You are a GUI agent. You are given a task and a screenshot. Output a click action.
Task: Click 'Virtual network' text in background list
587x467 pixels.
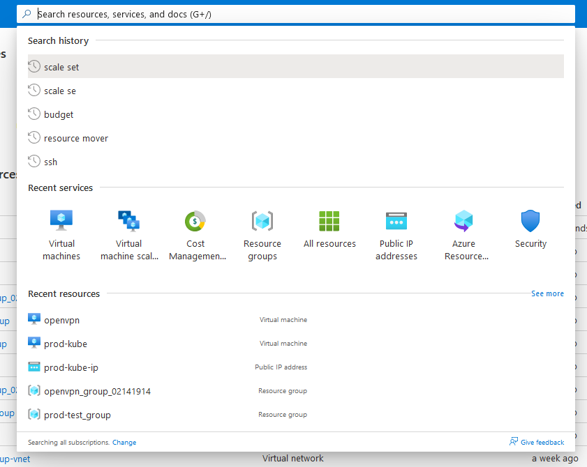pos(292,459)
